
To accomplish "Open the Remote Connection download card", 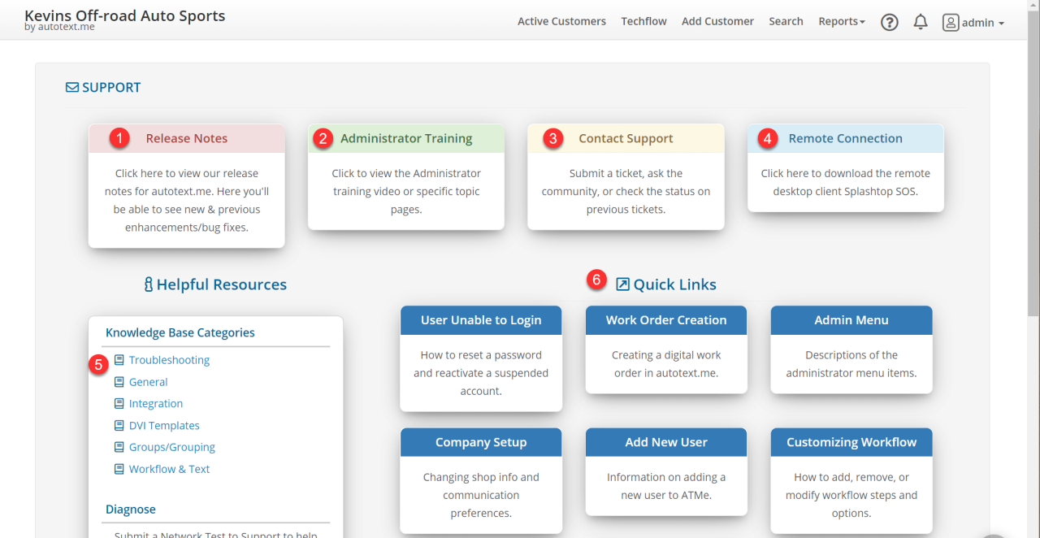I will pos(845,167).
